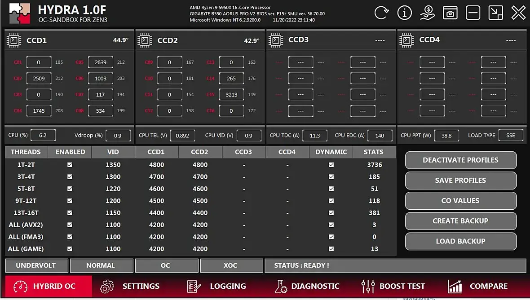The image size is (530, 300).
Task: Toggle ENABLED checkbox for 5T-8T row
Action: (70, 189)
